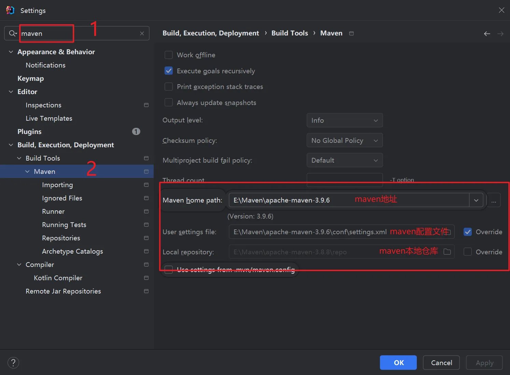Screen dimensions: 510x375
Task: Open the Checksum policy dropdown
Action: (345, 140)
